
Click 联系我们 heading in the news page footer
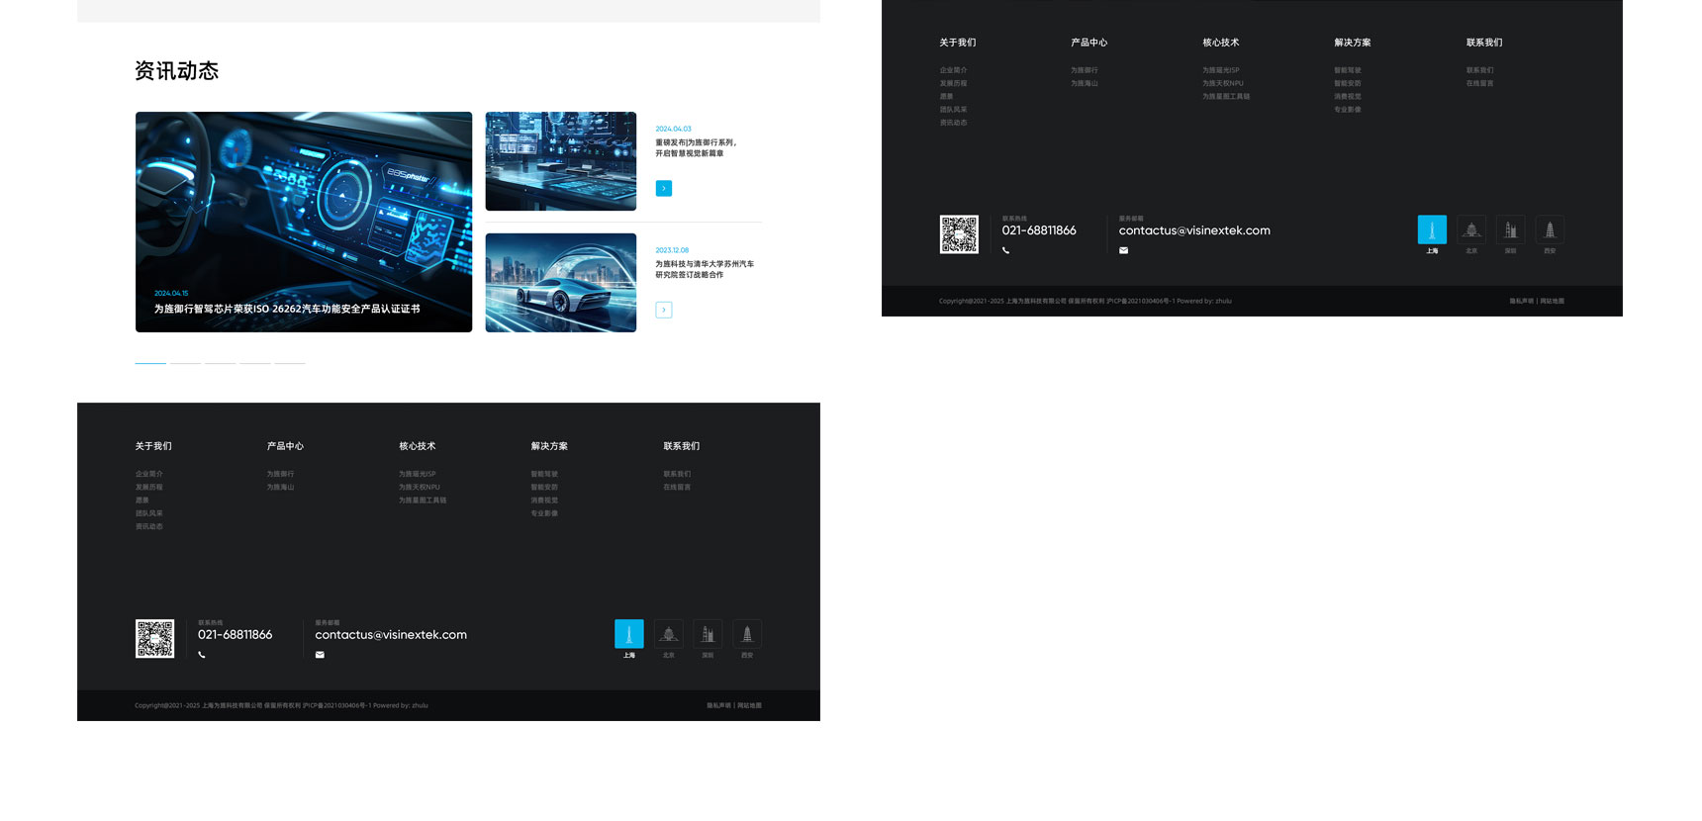coord(682,446)
